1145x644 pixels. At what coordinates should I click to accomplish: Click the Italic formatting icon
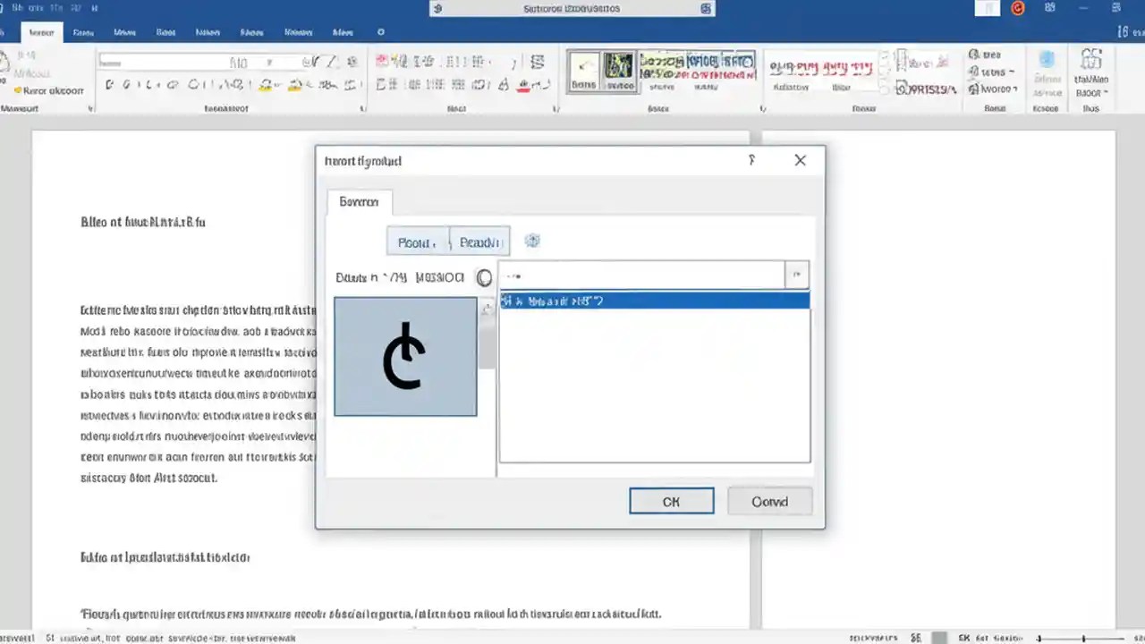pos(128,85)
